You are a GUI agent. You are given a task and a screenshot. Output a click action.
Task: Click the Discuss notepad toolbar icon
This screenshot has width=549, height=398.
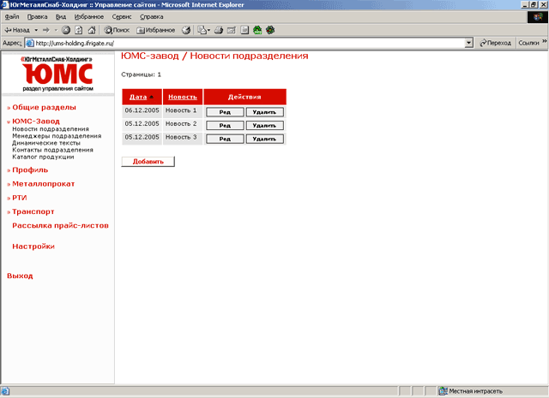click(244, 30)
